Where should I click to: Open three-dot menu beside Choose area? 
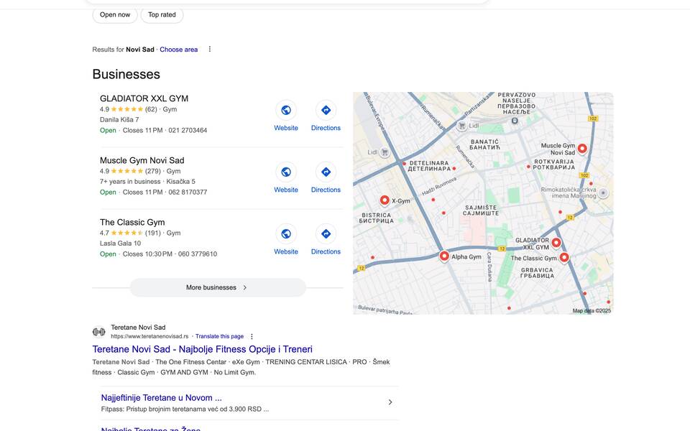(210, 50)
